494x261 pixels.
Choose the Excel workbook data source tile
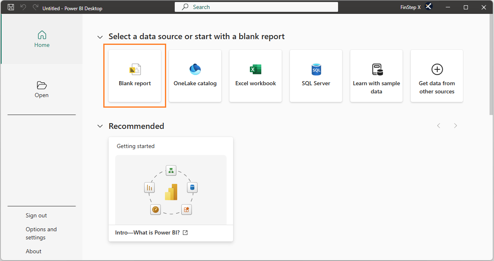tap(256, 76)
